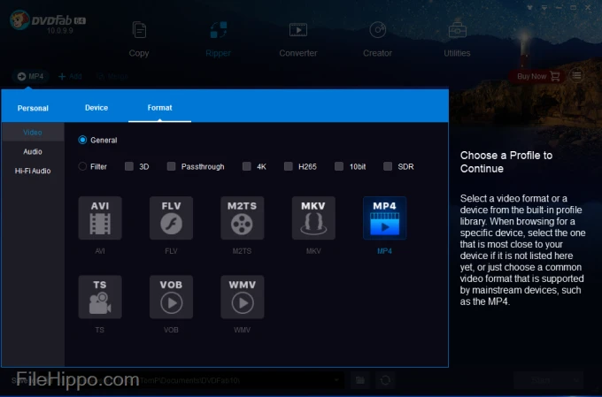This screenshot has height=397, width=602.
Task: Select the AVI format icon
Action: [x=100, y=218]
